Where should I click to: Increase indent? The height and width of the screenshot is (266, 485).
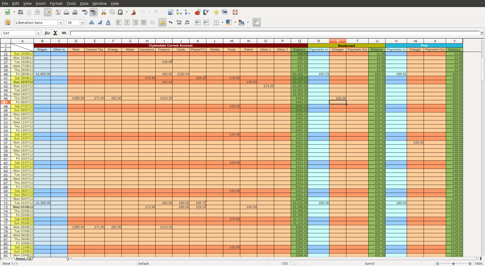pos(206,22)
